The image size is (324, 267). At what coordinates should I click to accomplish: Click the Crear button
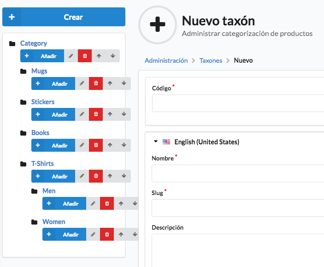tap(64, 17)
